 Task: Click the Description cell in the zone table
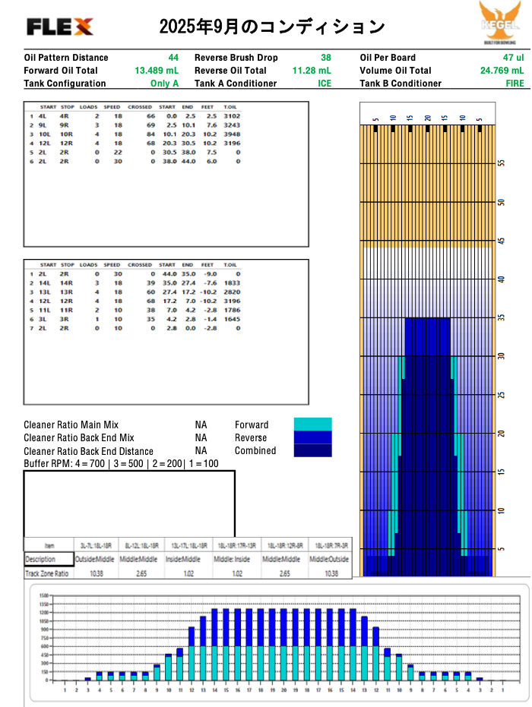coord(49,559)
